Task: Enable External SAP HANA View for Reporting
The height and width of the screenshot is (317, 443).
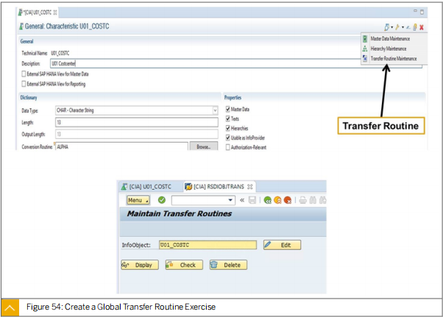Action: 24,84
